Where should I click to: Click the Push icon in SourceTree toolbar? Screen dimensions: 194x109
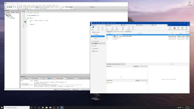point(102,28)
